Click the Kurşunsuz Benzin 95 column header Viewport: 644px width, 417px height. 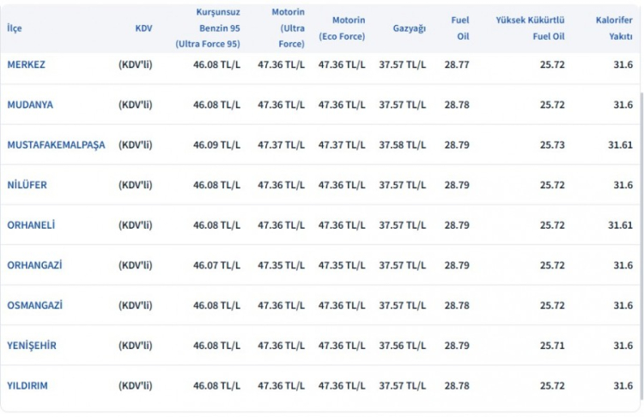pos(208,28)
